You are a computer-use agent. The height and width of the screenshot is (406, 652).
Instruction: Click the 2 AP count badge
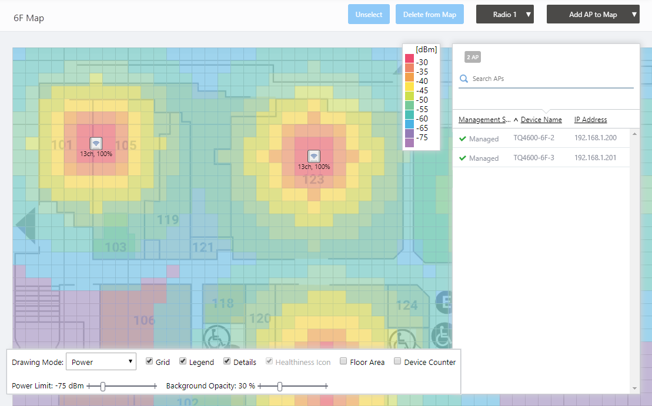tap(472, 57)
